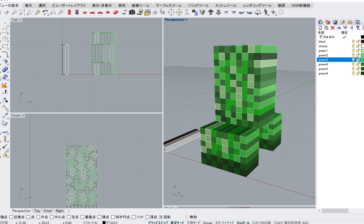Viewport: 364px width, 224px height.
Task: Toggle ガムボール in status bar
Action: tap(243, 223)
